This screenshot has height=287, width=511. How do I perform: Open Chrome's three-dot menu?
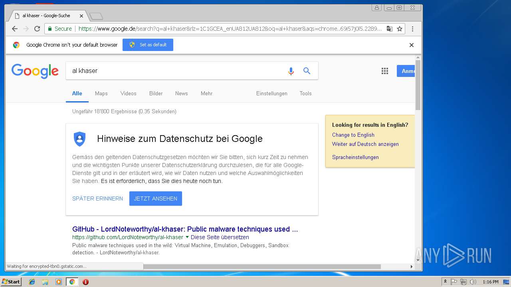coord(412,29)
